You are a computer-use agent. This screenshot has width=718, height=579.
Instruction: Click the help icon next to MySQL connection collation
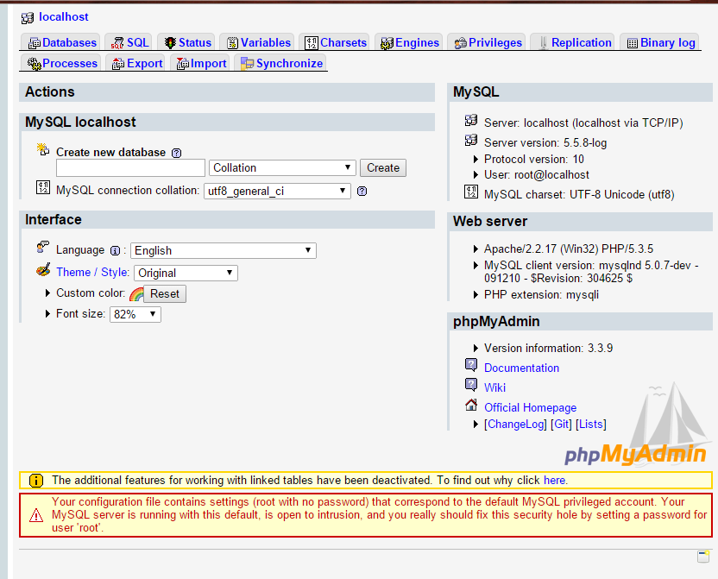pyautogui.click(x=361, y=191)
